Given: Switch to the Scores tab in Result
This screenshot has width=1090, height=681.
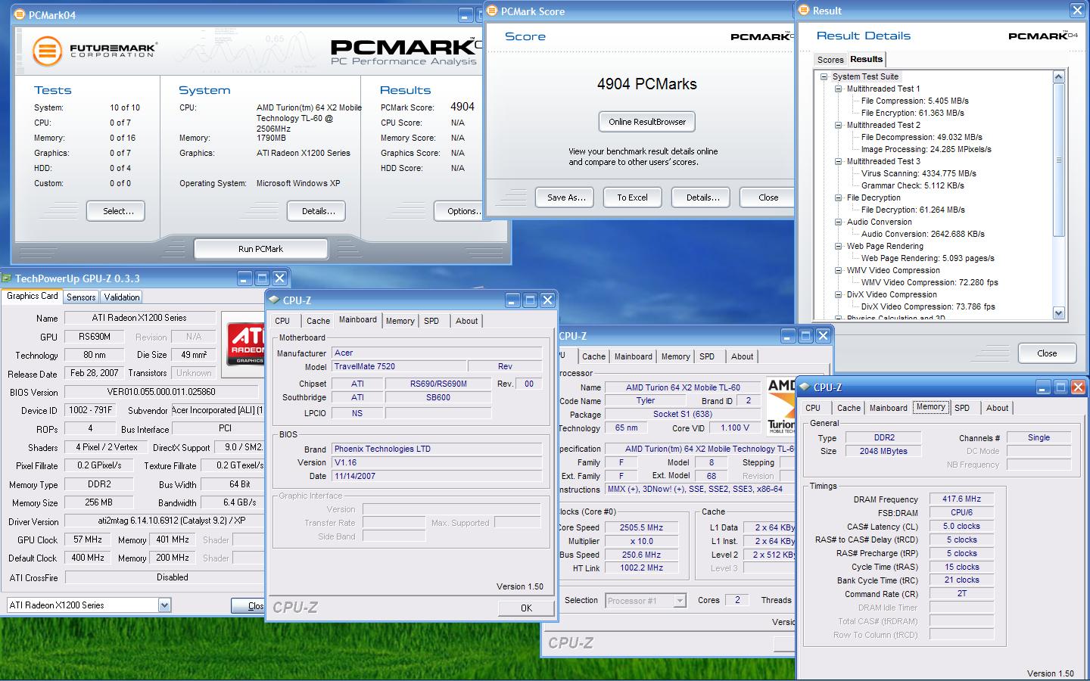Looking at the screenshot, I should pyautogui.click(x=830, y=60).
